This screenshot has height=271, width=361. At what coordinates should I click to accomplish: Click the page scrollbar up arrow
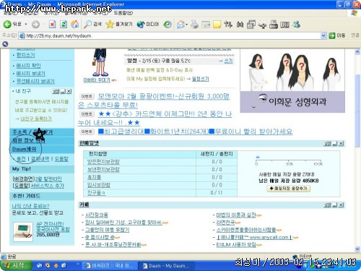point(357,52)
